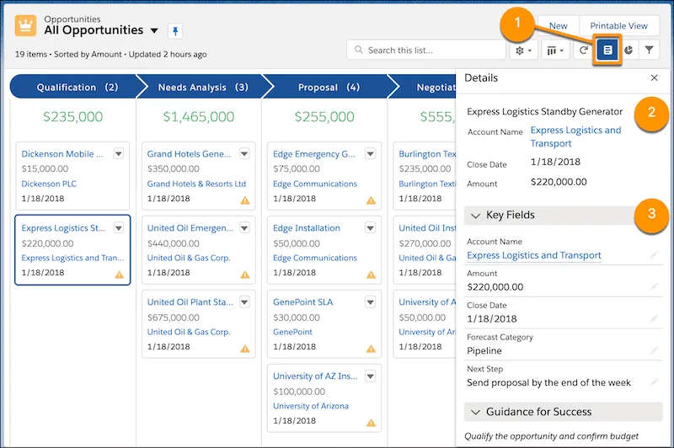Click the warning icon on Edge Emergency card

[x=371, y=200]
